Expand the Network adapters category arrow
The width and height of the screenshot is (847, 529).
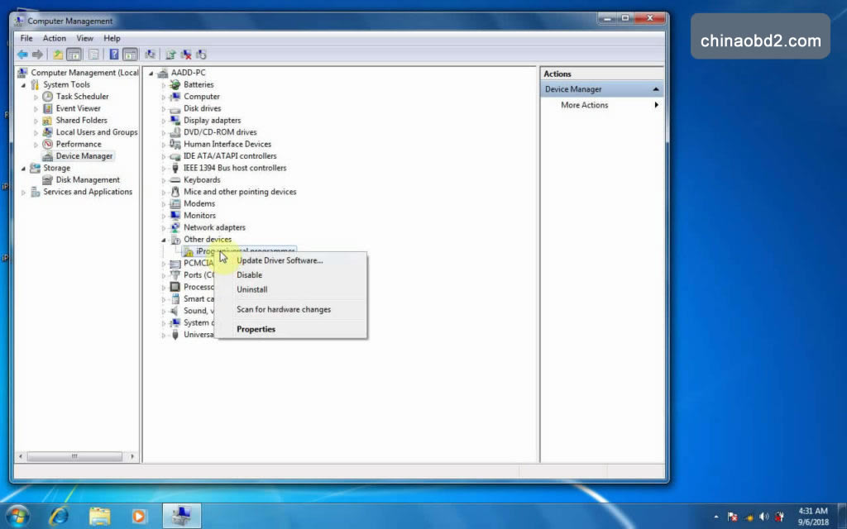point(164,228)
